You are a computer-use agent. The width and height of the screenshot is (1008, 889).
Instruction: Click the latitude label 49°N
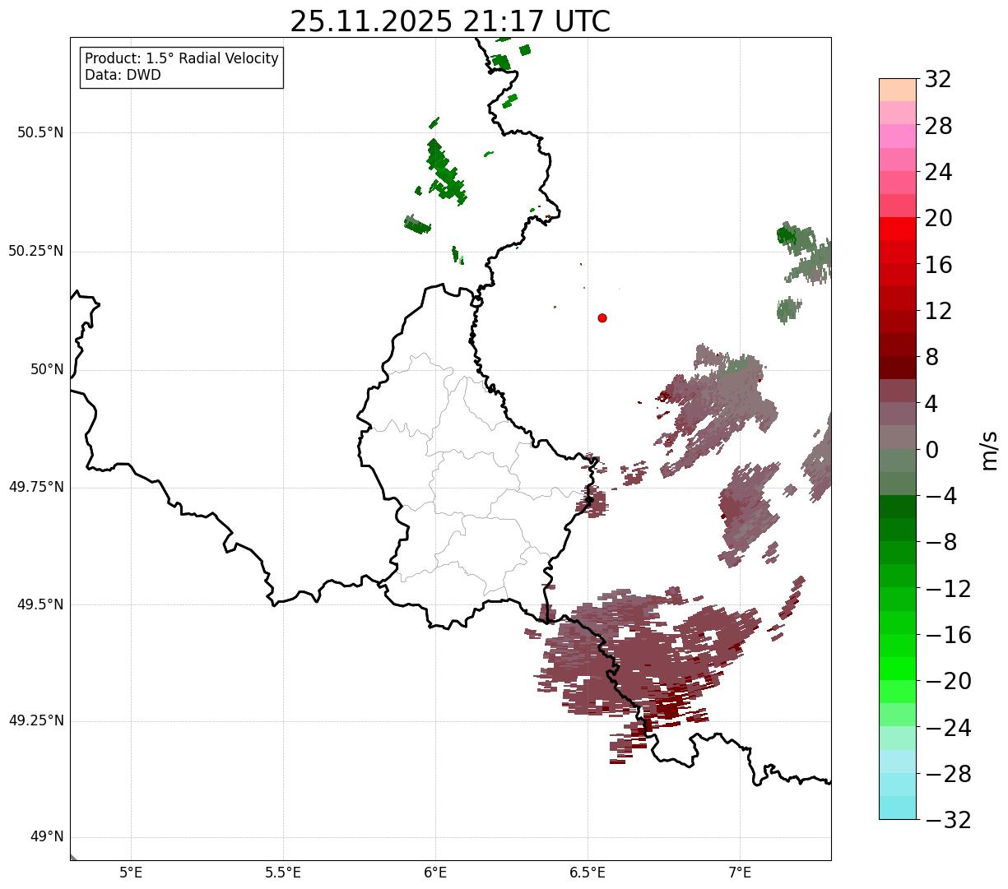(48, 837)
